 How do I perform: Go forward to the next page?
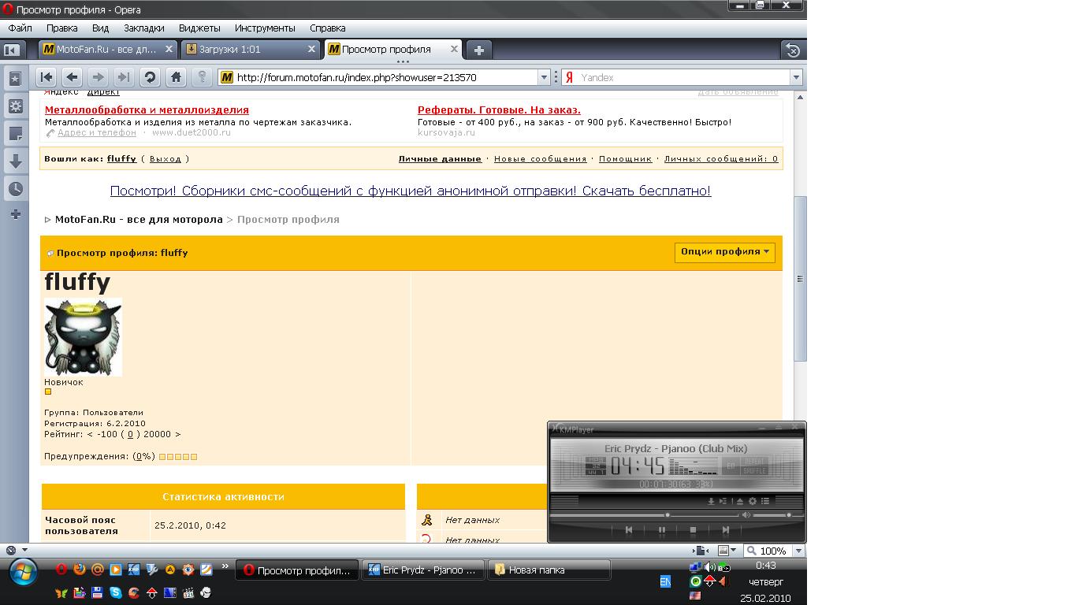(98, 77)
